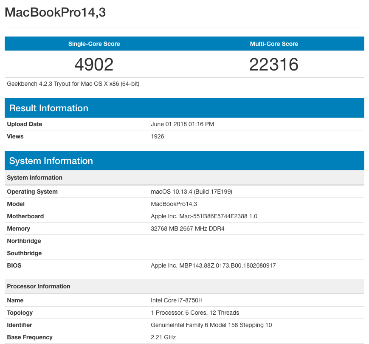Click the gray System Information subheader row

184,178
